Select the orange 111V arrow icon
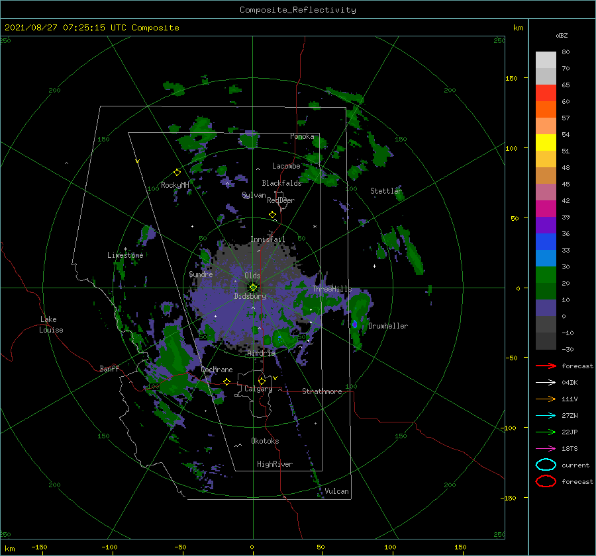 [x=546, y=399]
